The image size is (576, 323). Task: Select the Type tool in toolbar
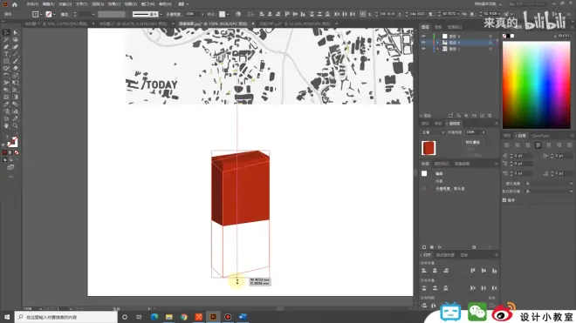pyautogui.click(x=6, y=54)
